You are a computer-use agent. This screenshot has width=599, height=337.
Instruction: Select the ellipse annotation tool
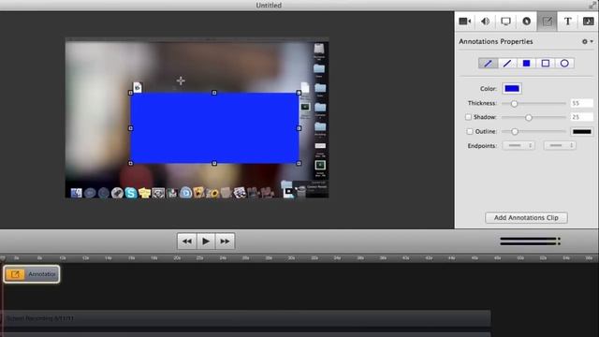coord(564,64)
